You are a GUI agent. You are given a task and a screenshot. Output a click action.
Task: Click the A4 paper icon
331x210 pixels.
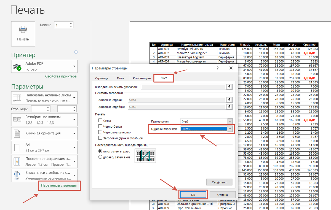pos(17,147)
